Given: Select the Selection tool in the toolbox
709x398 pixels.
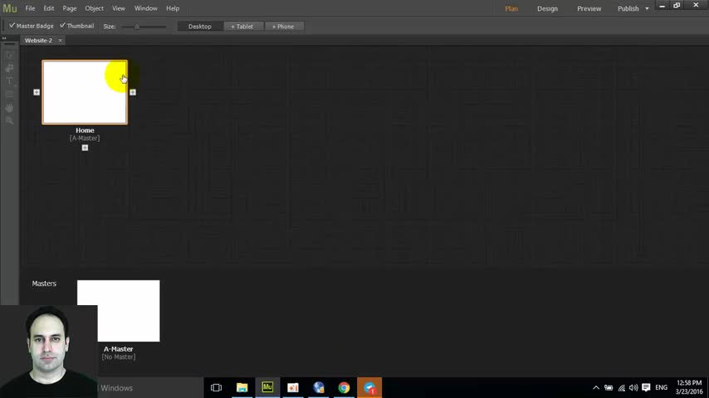Looking at the screenshot, I should pyautogui.click(x=9, y=55).
